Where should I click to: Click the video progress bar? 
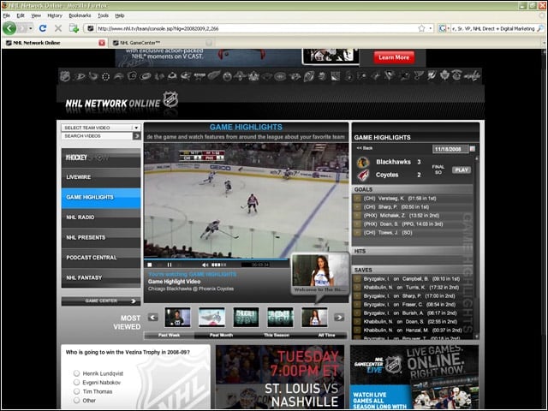point(217,259)
